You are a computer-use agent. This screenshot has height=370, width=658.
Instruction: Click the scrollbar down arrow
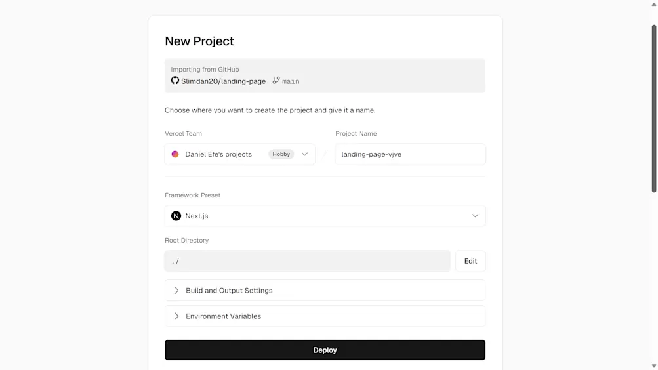coord(653,365)
